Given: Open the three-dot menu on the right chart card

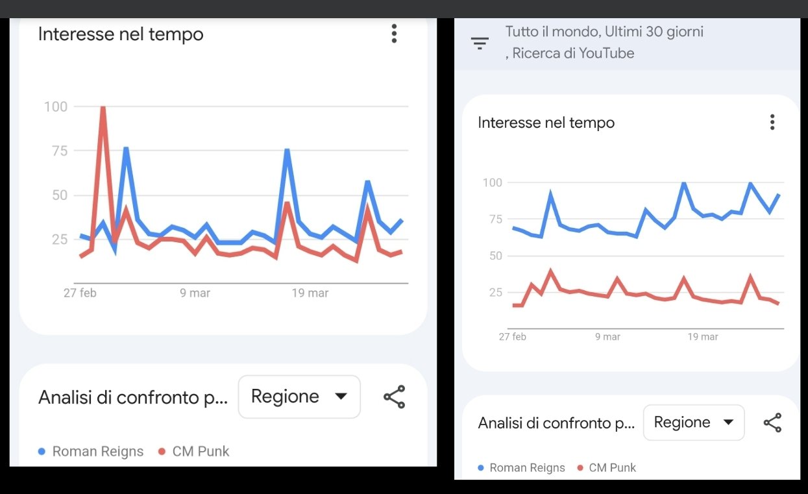Looking at the screenshot, I should pyautogui.click(x=772, y=122).
